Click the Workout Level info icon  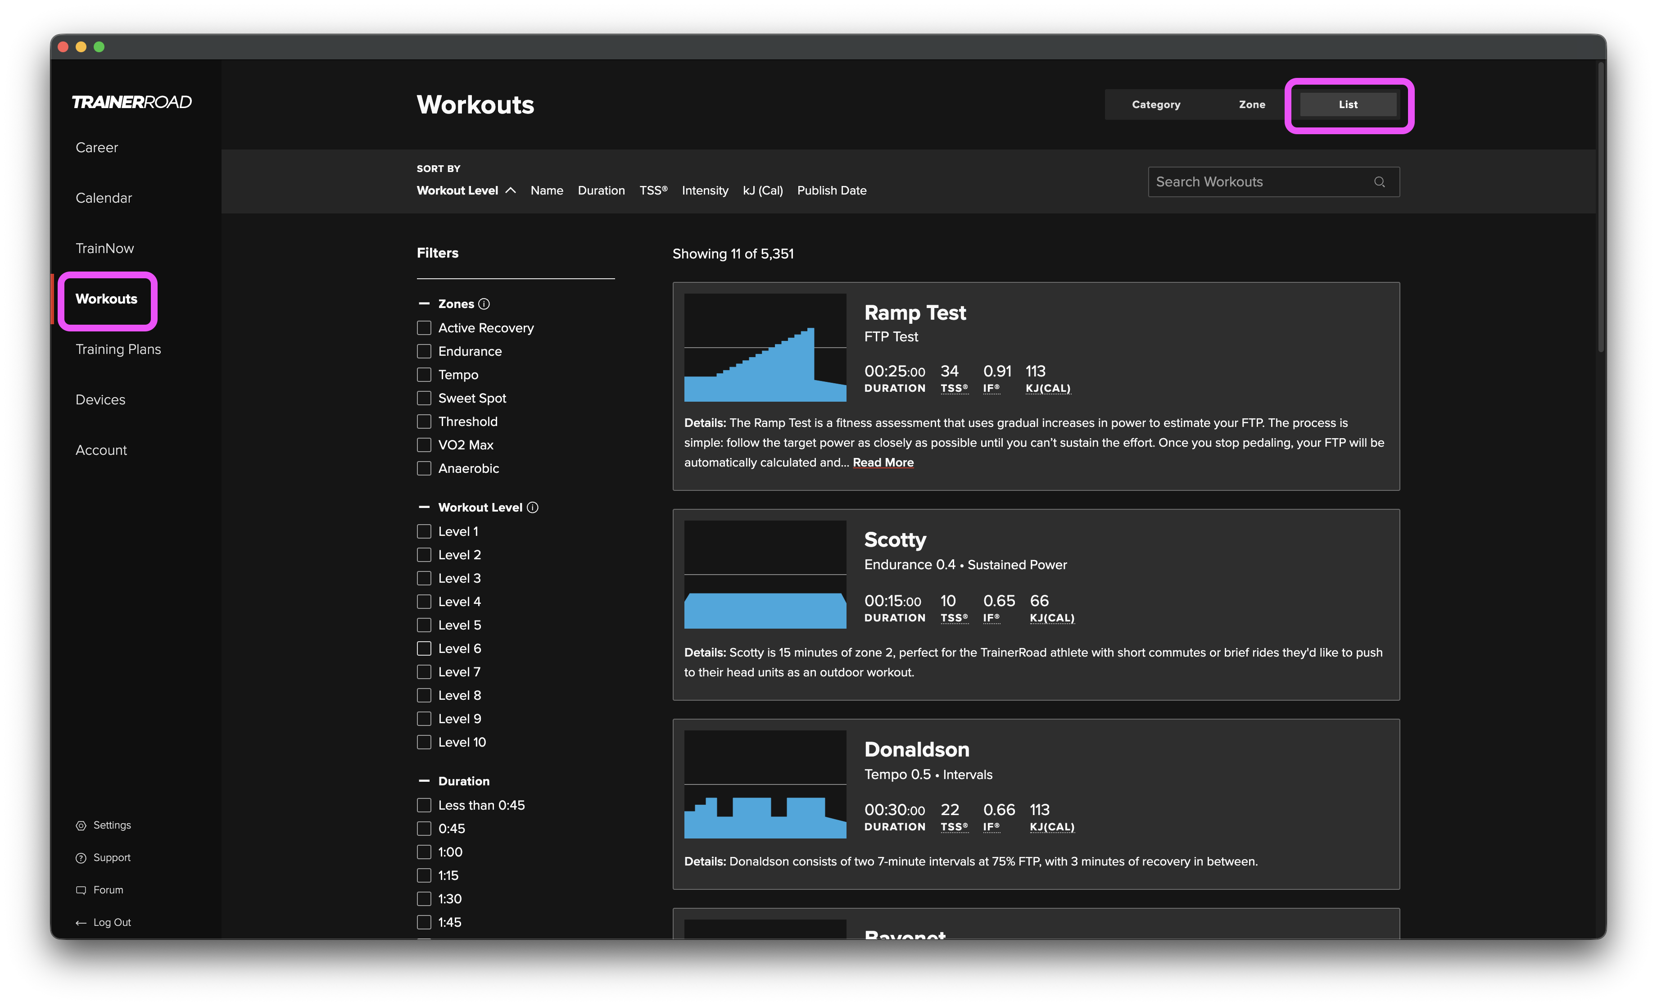[x=533, y=508]
